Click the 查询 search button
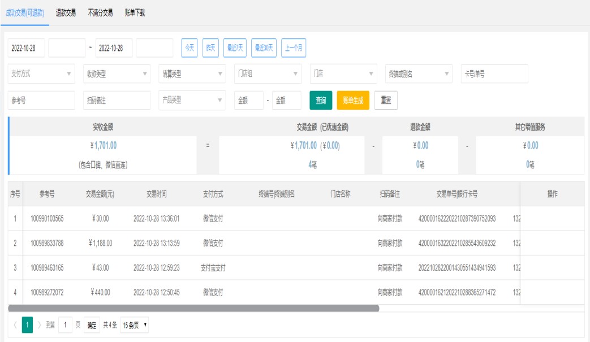The width and height of the screenshot is (590, 342). point(321,101)
